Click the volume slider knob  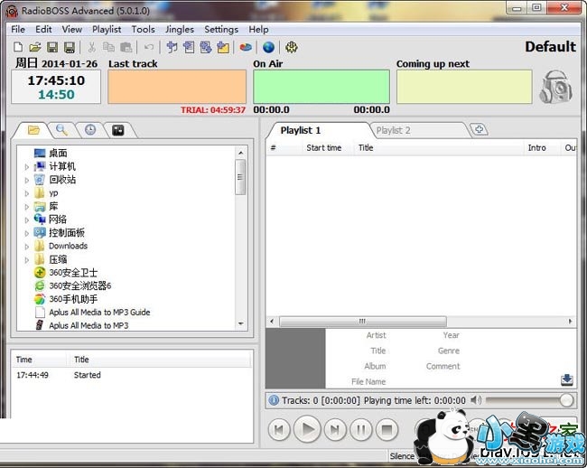pos(566,400)
